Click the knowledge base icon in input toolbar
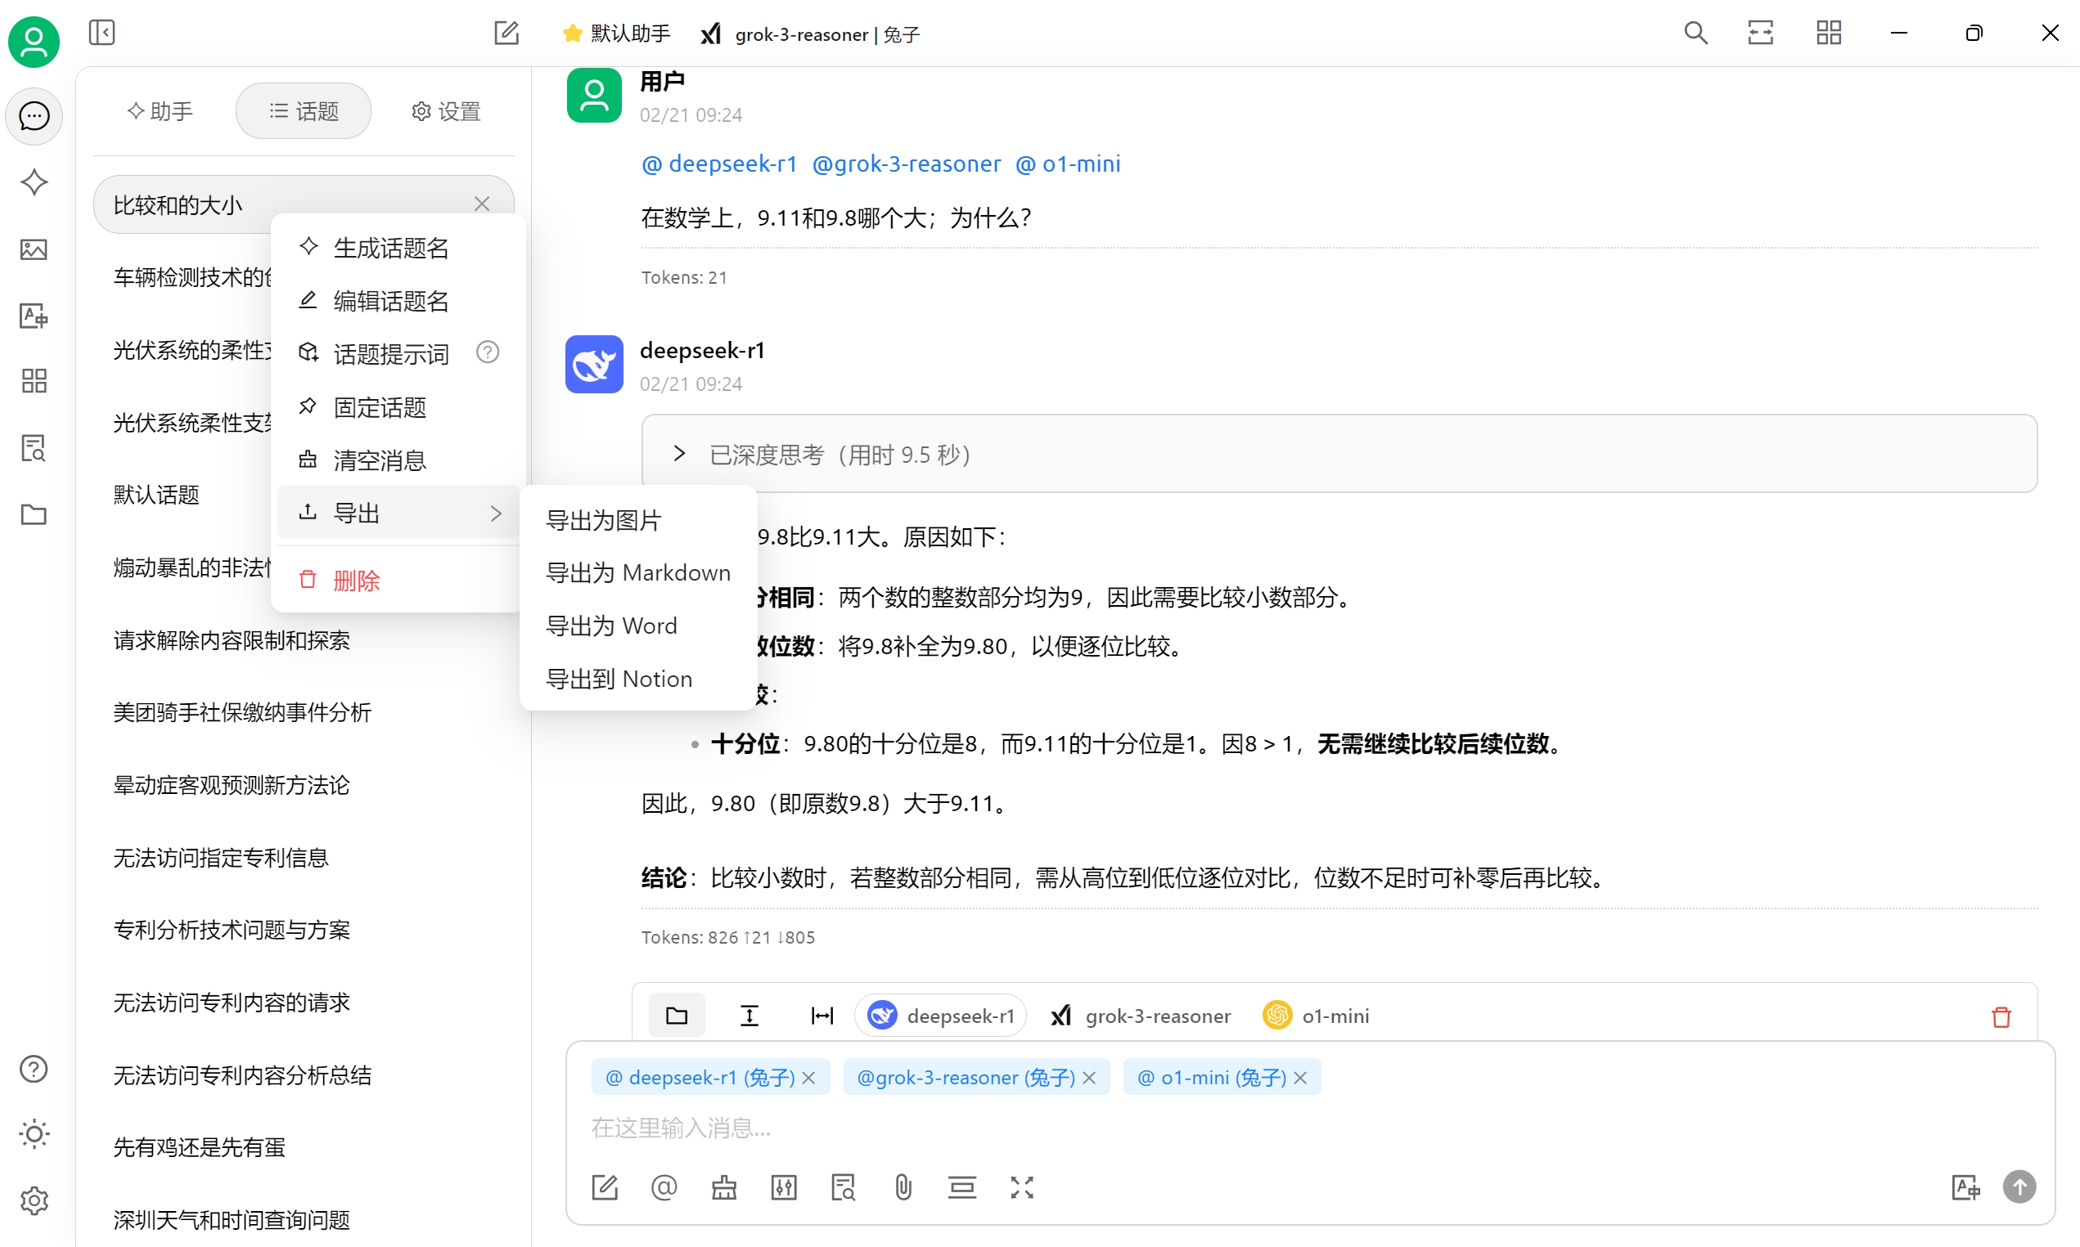 click(843, 1187)
